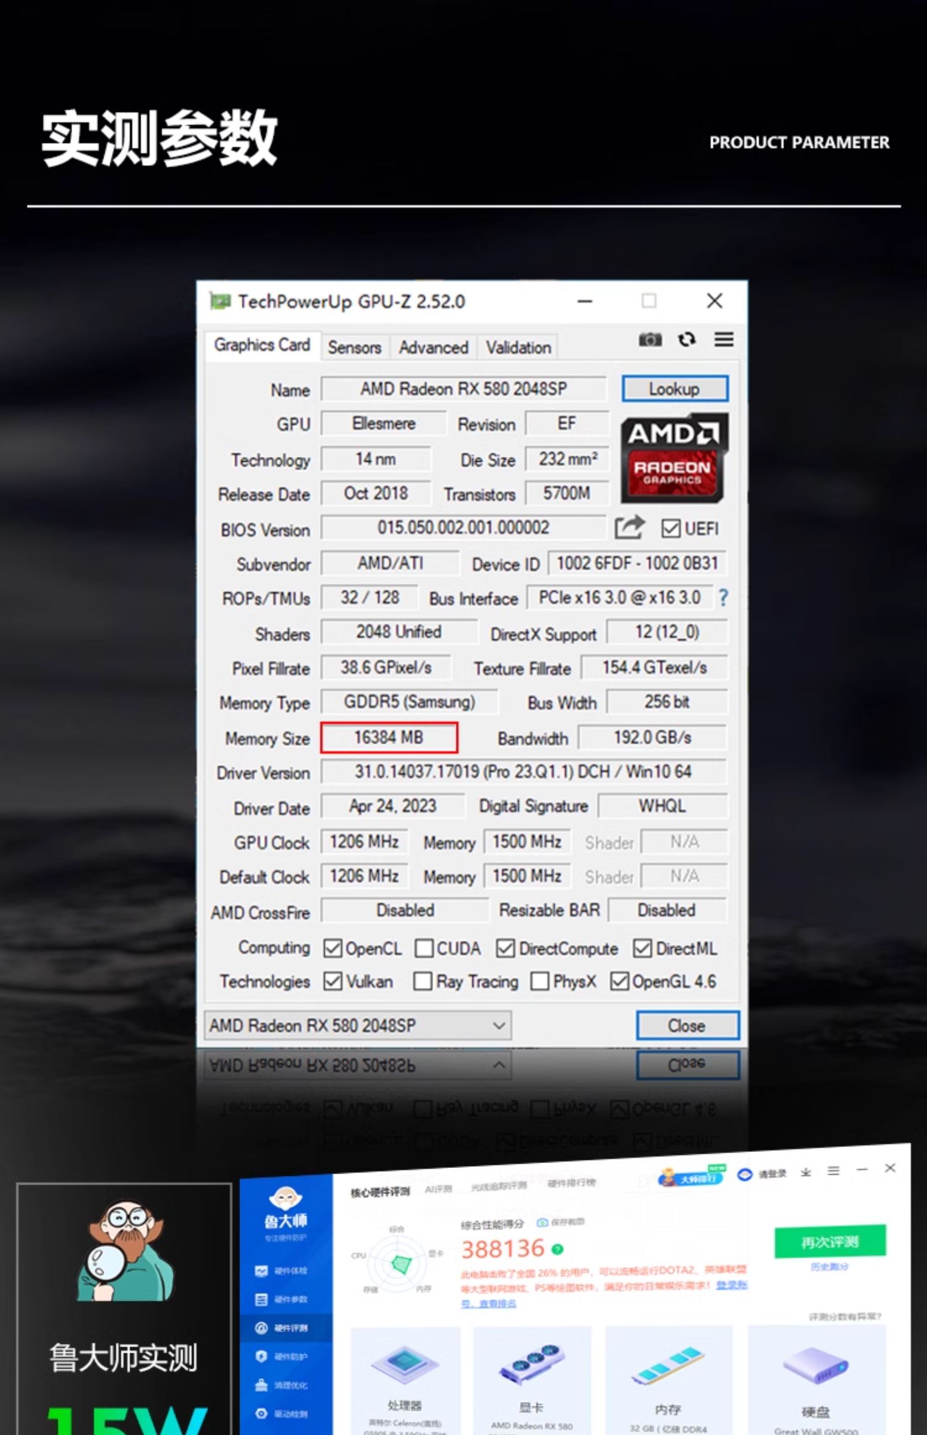The height and width of the screenshot is (1435, 927).
Task: Open the 鲁大师 title bar menu icon
Action: 834,1170
